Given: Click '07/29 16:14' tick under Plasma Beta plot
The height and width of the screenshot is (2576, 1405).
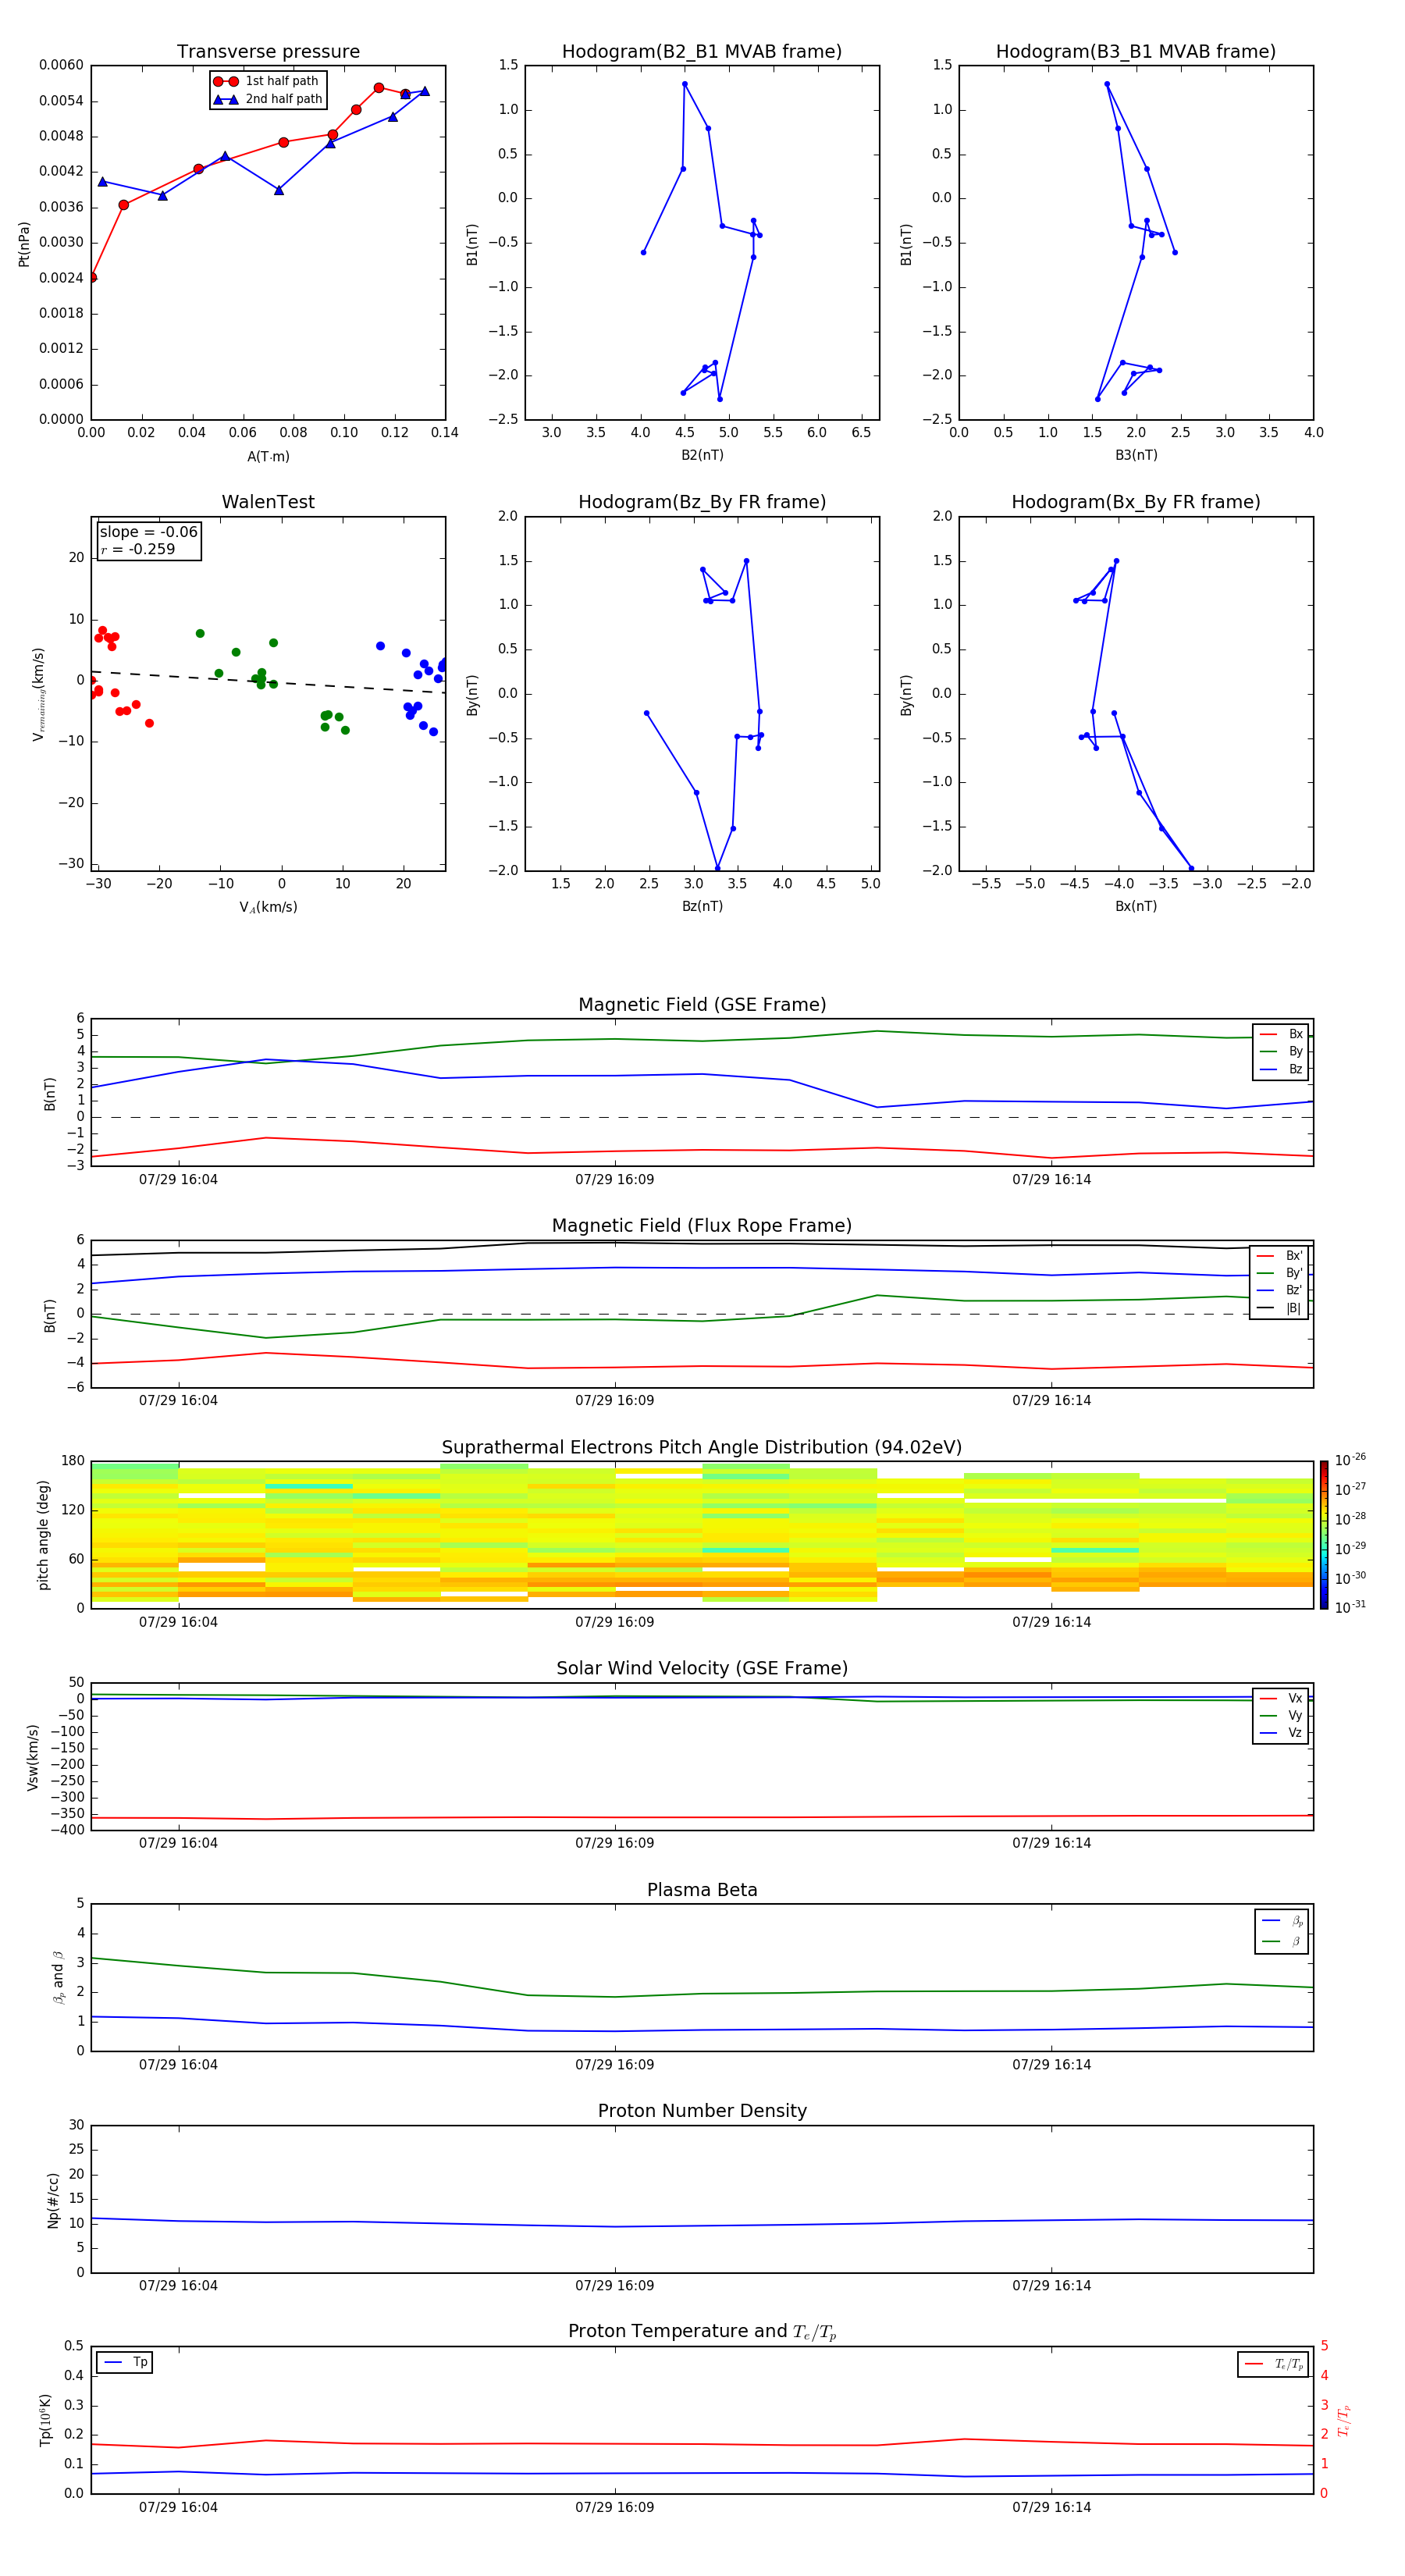Looking at the screenshot, I should tap(1051, 2065).
